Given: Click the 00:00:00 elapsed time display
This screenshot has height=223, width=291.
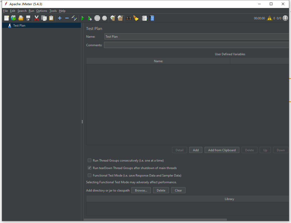Looking at the screenshot, I should pyautogui.click(x=259, y=18).
